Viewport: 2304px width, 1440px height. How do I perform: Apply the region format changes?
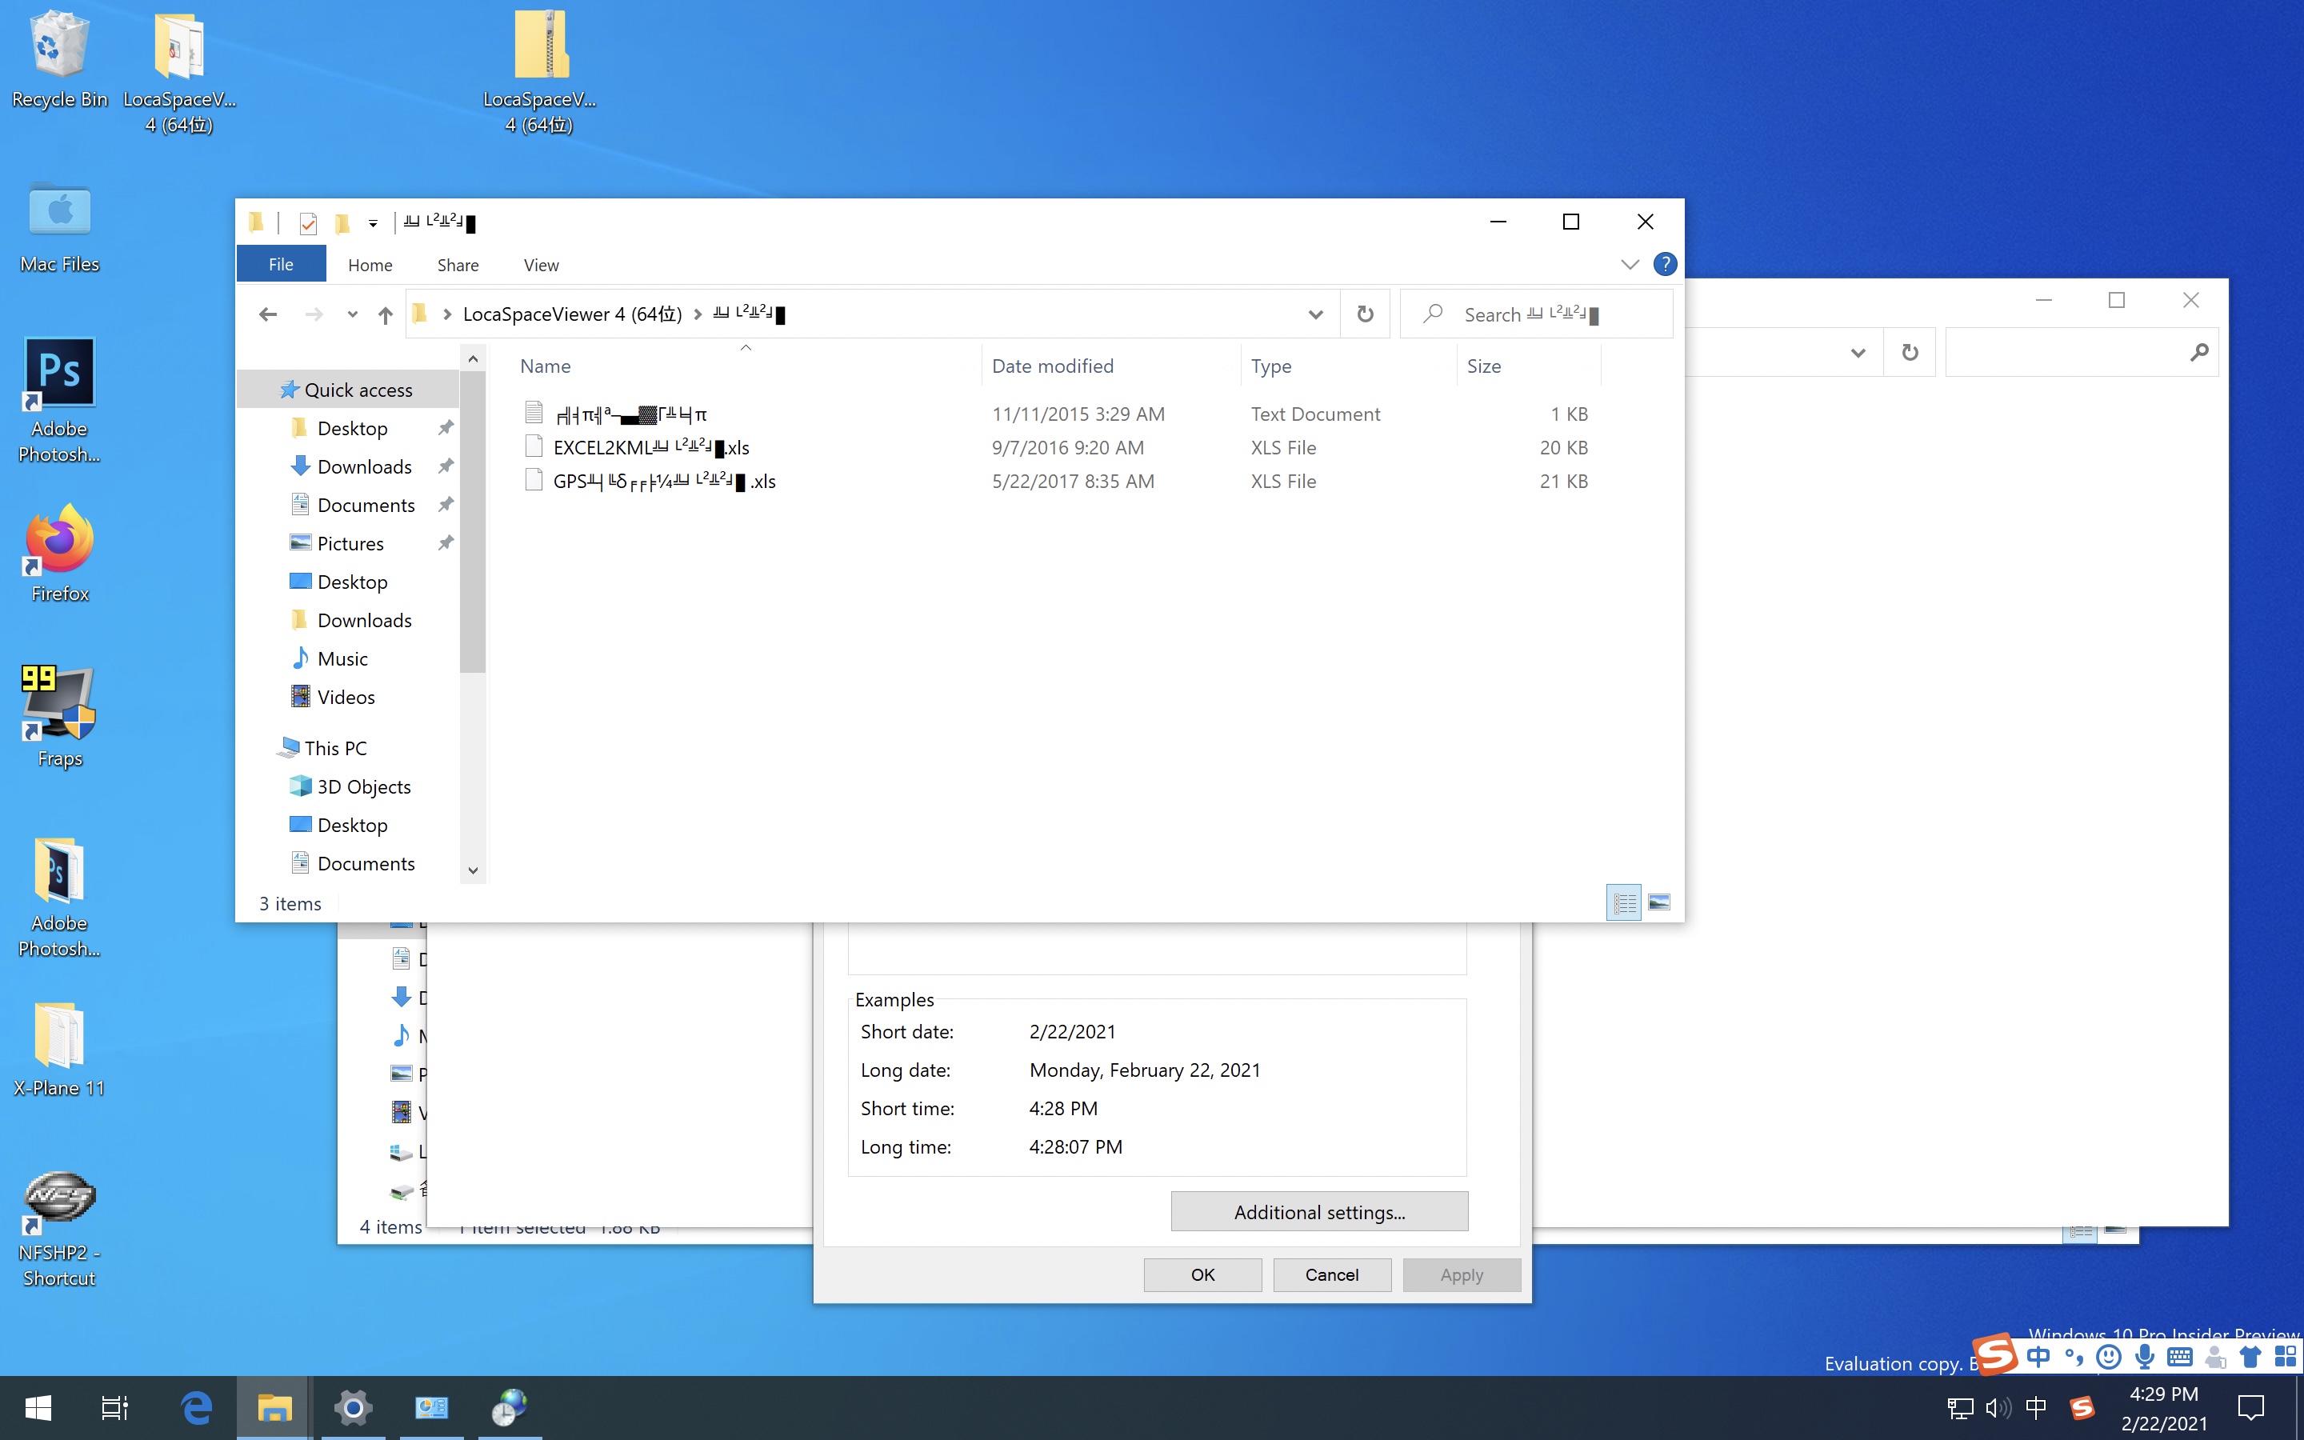1461,1274
